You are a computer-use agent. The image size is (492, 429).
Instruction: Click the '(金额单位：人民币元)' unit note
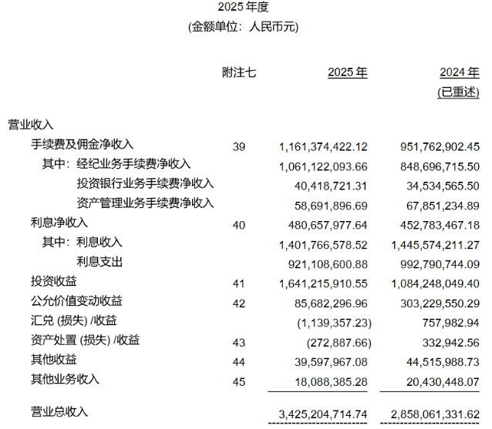243,27
